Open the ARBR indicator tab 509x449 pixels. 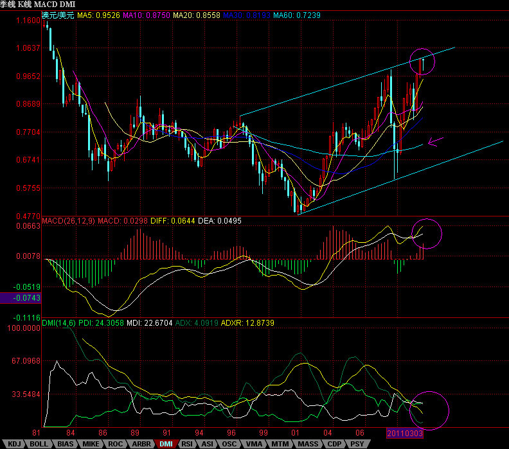(141, 444)
